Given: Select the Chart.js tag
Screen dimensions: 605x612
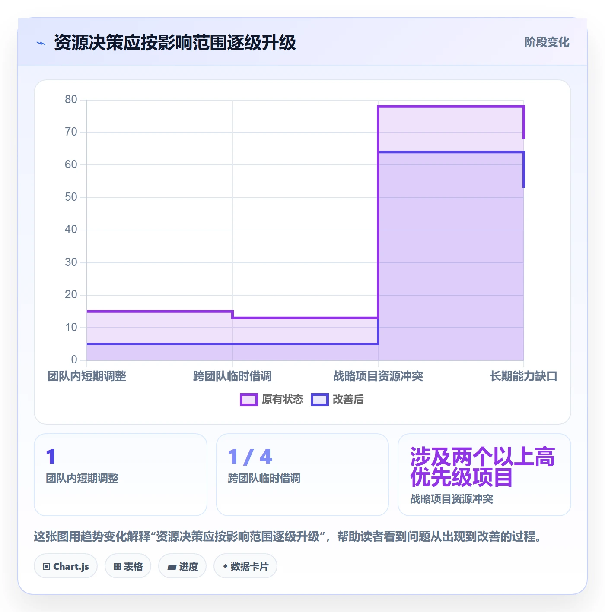Looking at the screenshot, I should 66,566.
